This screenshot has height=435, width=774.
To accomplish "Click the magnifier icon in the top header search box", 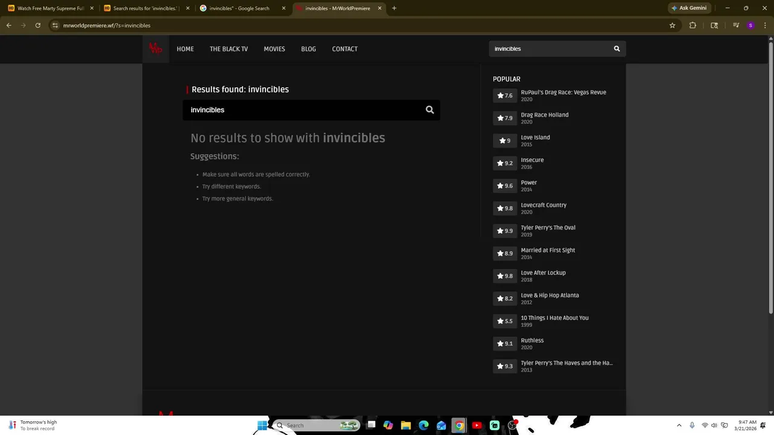I will pos(617,49).
